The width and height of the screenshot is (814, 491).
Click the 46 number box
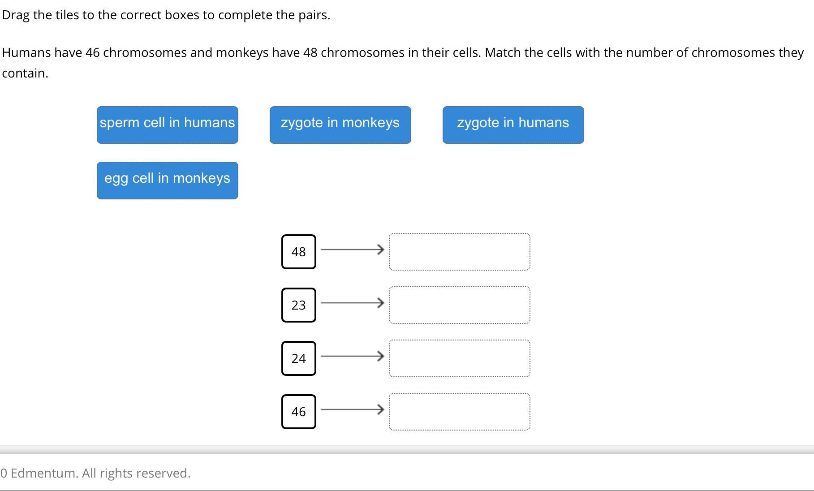point(299,412)
